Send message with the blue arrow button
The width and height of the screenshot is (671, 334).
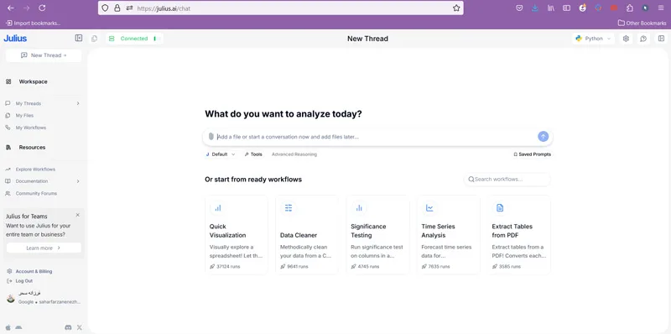(x=543, y=137)
